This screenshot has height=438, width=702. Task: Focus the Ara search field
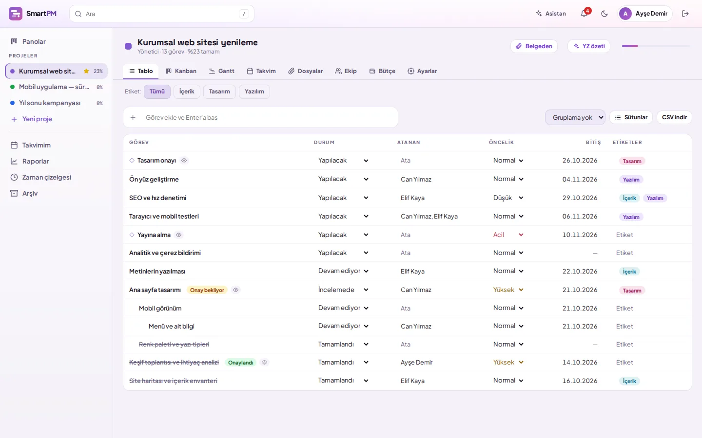pyautogui.click(x=162, y=14)
